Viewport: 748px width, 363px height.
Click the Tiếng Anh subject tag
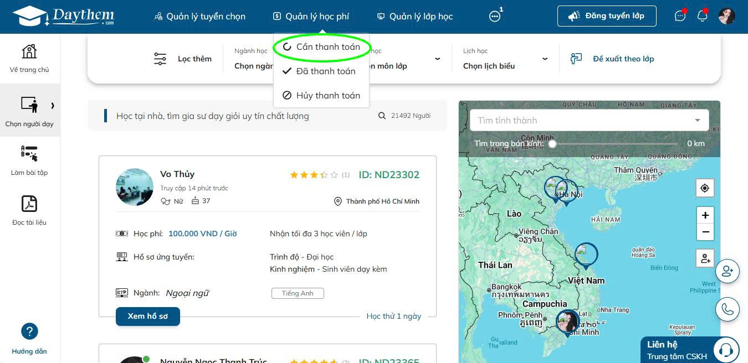pyautogui.click(x=298, y=293)
